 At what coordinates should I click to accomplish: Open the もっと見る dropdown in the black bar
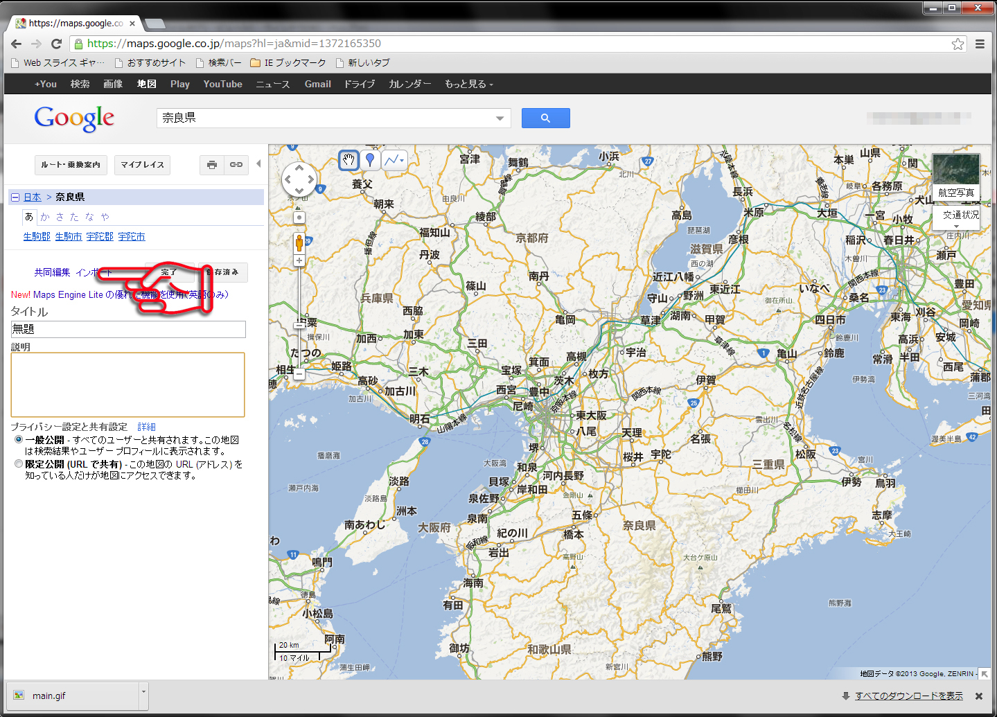(469, 85)
